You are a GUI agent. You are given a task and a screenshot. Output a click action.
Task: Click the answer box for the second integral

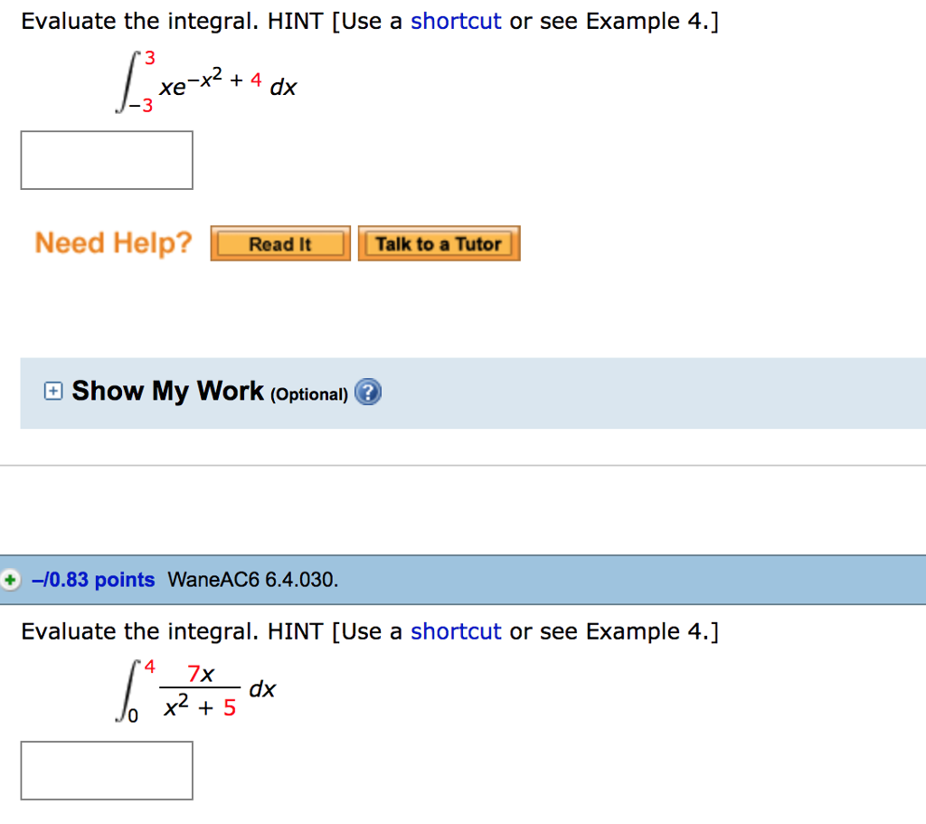click(106, 770)
